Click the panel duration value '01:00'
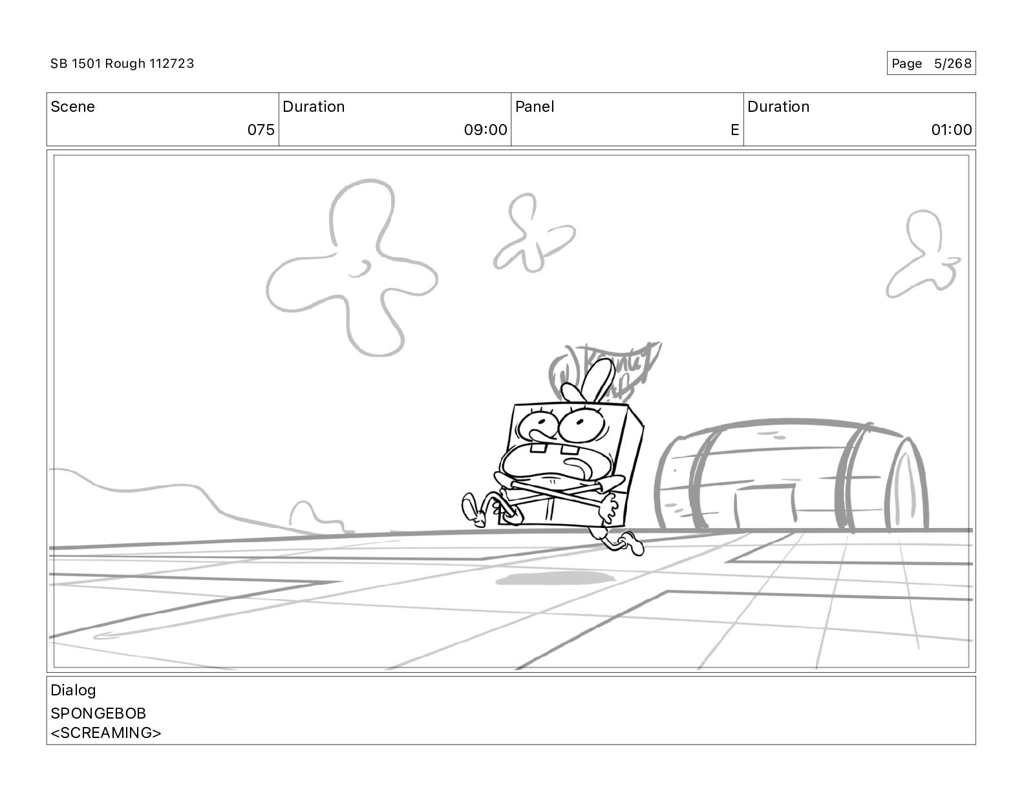The width and height of the screenshot is (1024, 791). (x=952, y=130)
